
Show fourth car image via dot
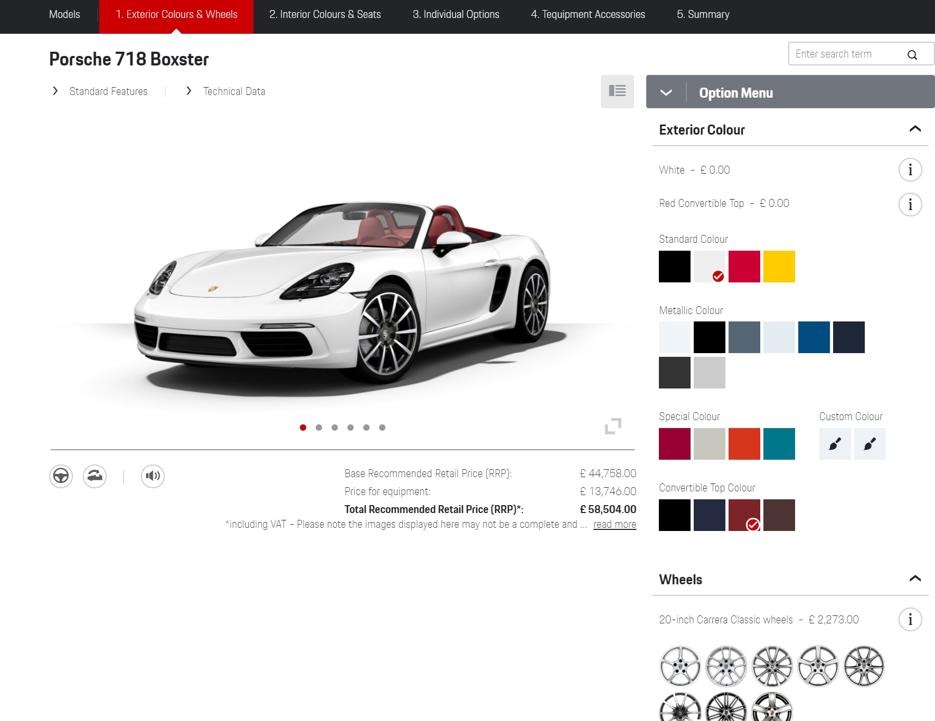(x=351, y=428)
